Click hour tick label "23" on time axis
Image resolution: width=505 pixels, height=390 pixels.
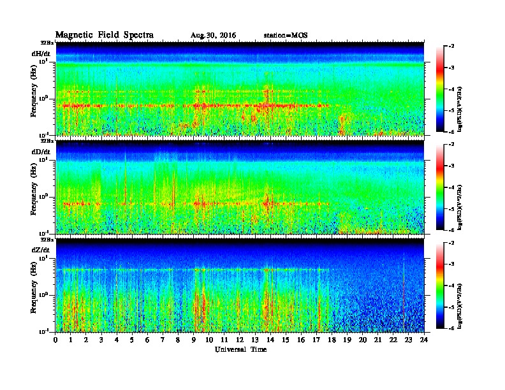[x=409, y=340]
